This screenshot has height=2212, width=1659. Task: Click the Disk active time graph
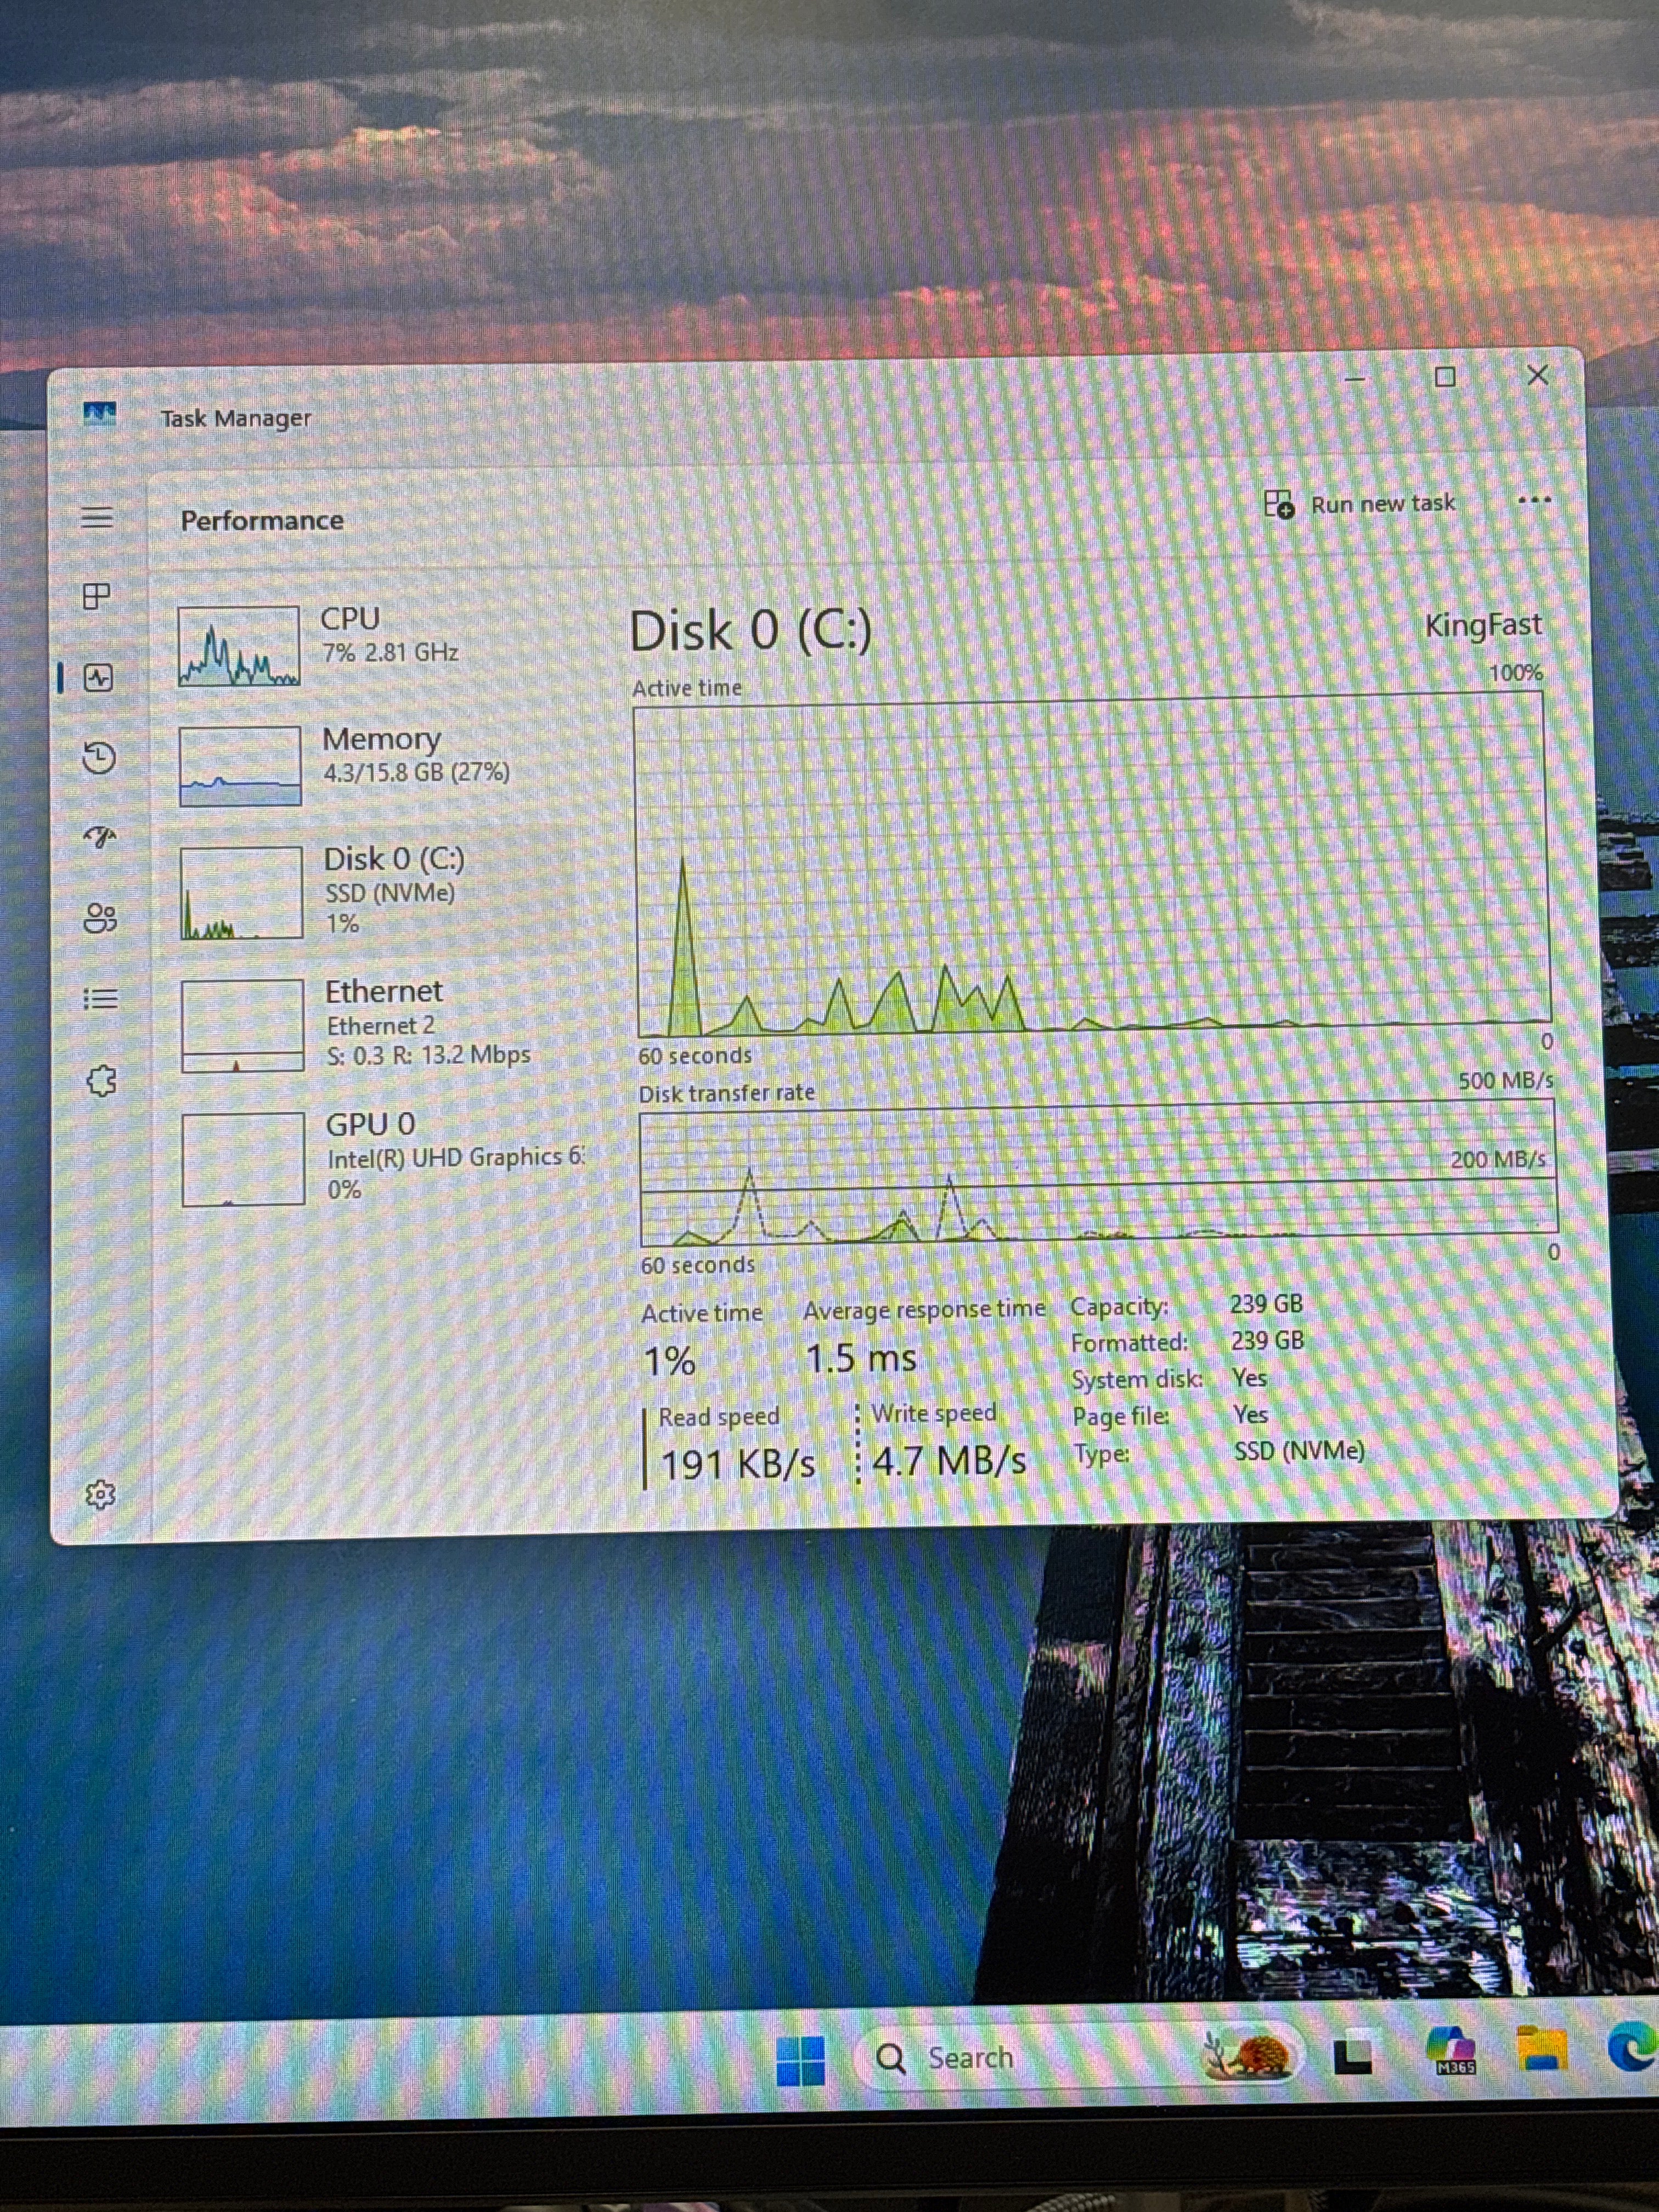1092,865
